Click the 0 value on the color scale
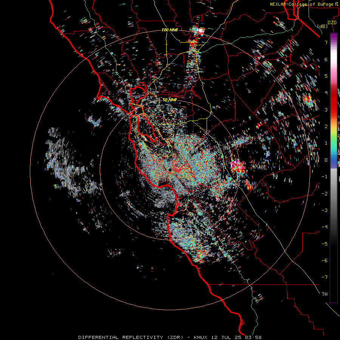This screenshot has width=340, height=340. pyautogui.click(x=326, y=160)
